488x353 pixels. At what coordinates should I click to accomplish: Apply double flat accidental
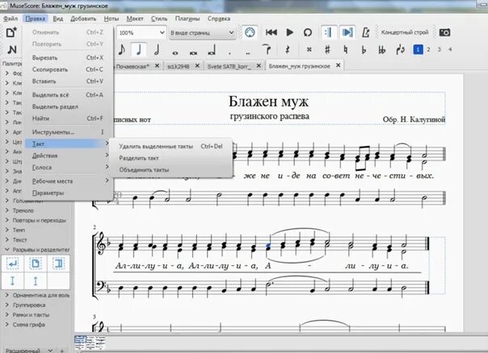(382, 50)
